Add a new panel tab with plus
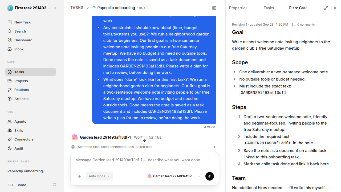The width and height of the screenshot is (341, 192). pos(317,8)
